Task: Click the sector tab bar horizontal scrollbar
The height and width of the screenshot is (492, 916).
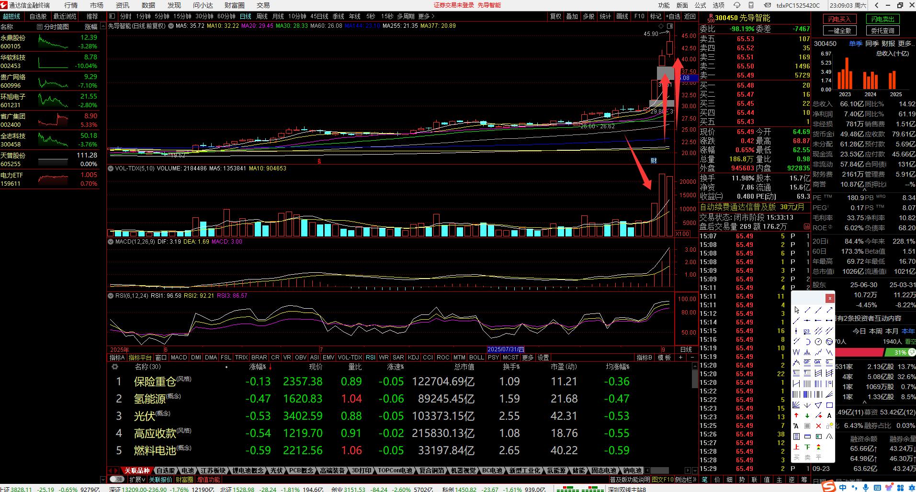Action: point(659,470)
